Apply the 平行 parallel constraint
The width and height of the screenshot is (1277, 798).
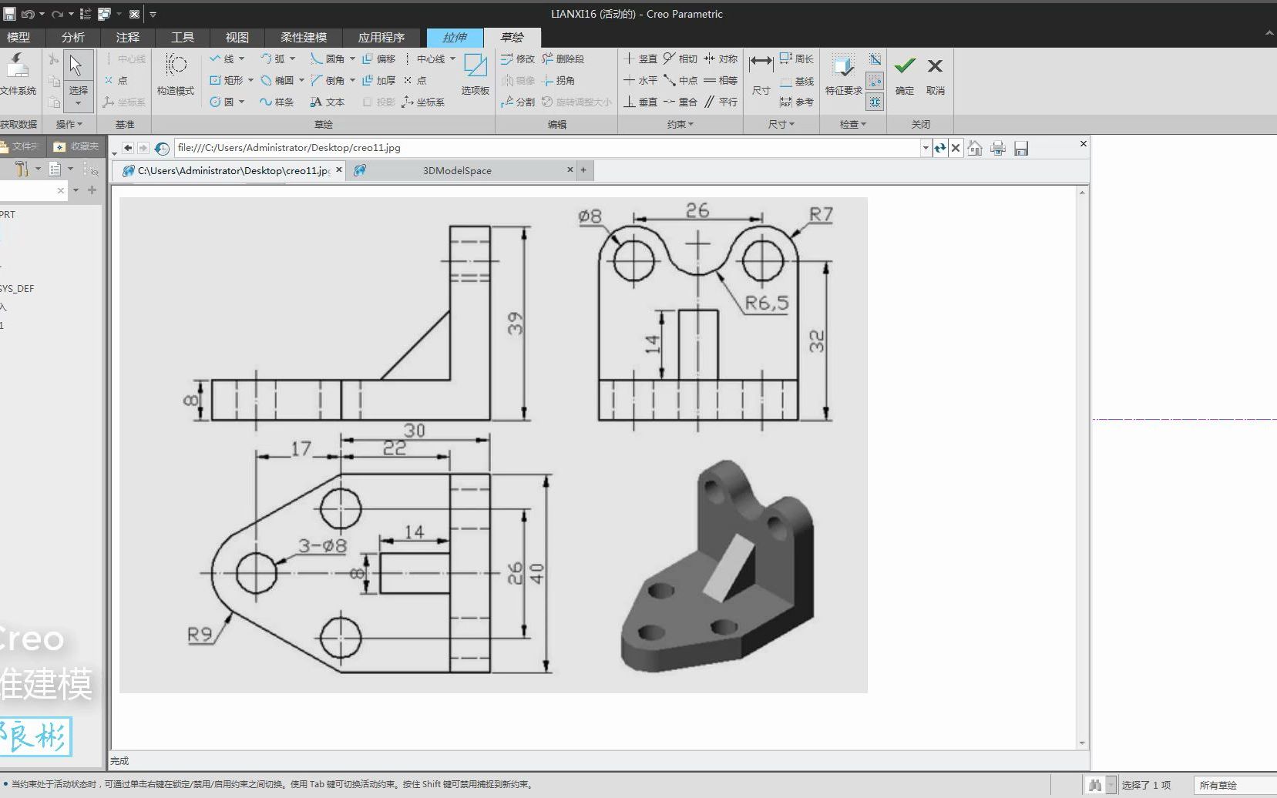[721, 102]
